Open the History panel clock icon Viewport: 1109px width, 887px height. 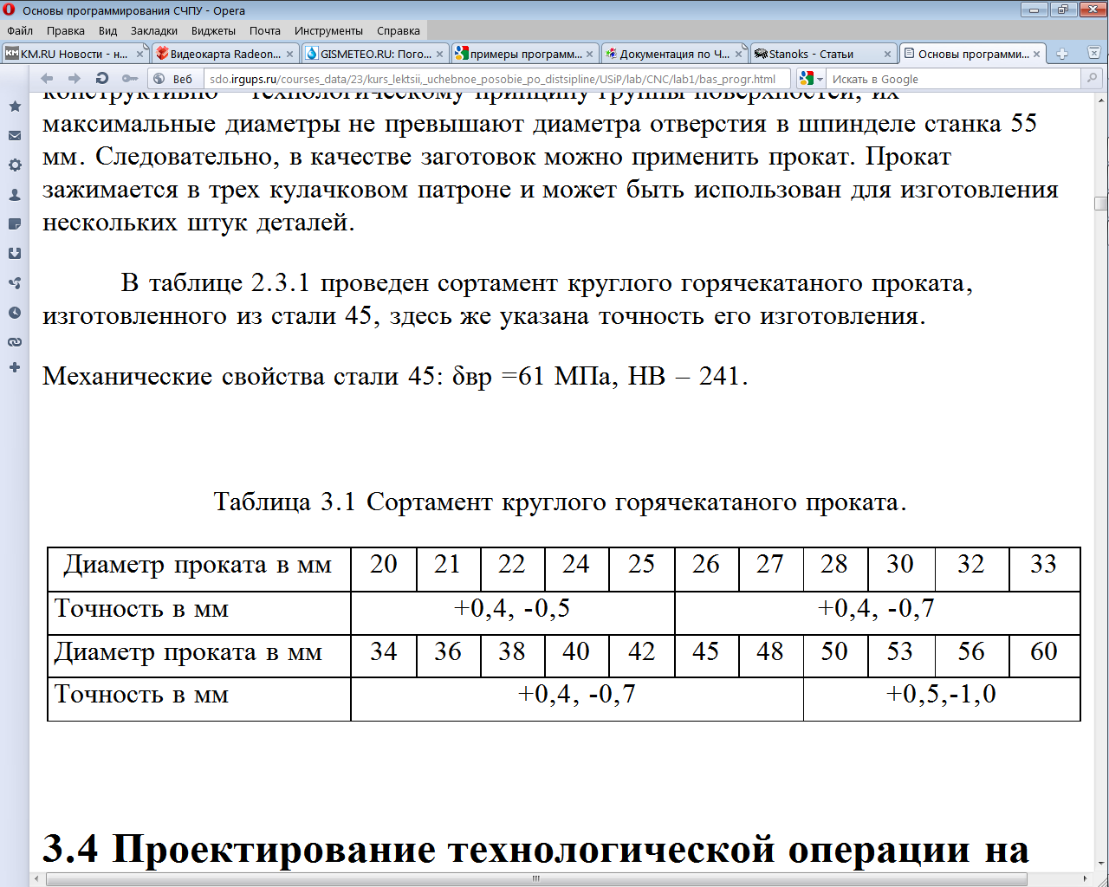click(x=15, y=313)
